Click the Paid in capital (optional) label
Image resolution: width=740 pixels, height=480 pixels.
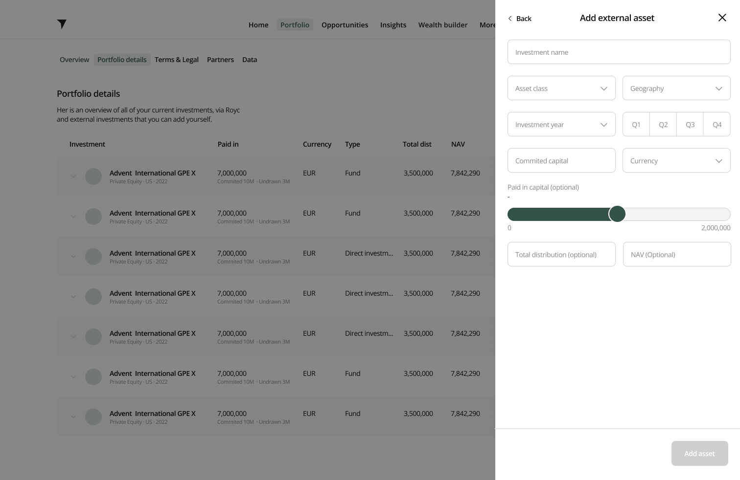coord(543,187)
